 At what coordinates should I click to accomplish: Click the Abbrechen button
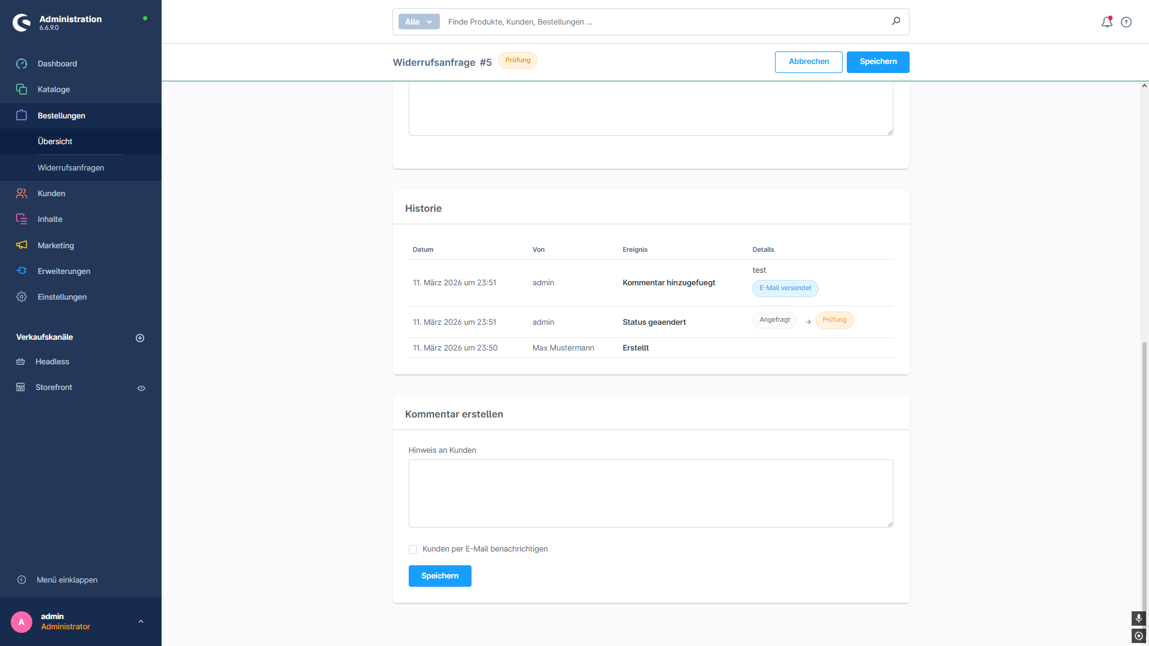pos(808,62)
